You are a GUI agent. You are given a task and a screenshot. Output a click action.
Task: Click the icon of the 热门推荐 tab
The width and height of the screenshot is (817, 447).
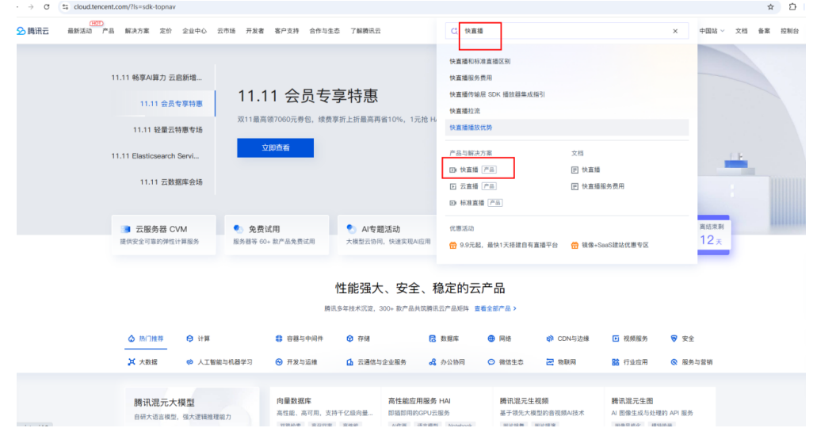coord(132,338)
